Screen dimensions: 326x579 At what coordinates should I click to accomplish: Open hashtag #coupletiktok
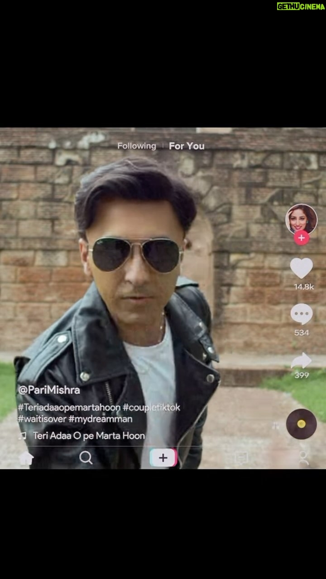pyautogui.click(x=151, y=408)
